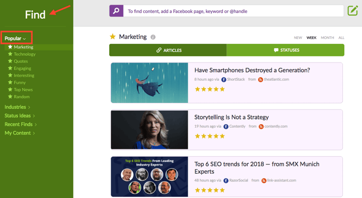Rate the Smartphones article five stars

222,89
